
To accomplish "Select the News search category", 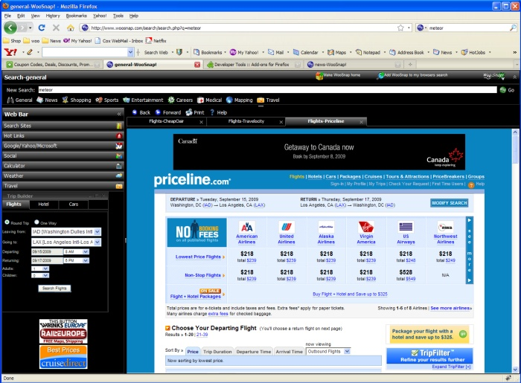I will tap(47, 100).
